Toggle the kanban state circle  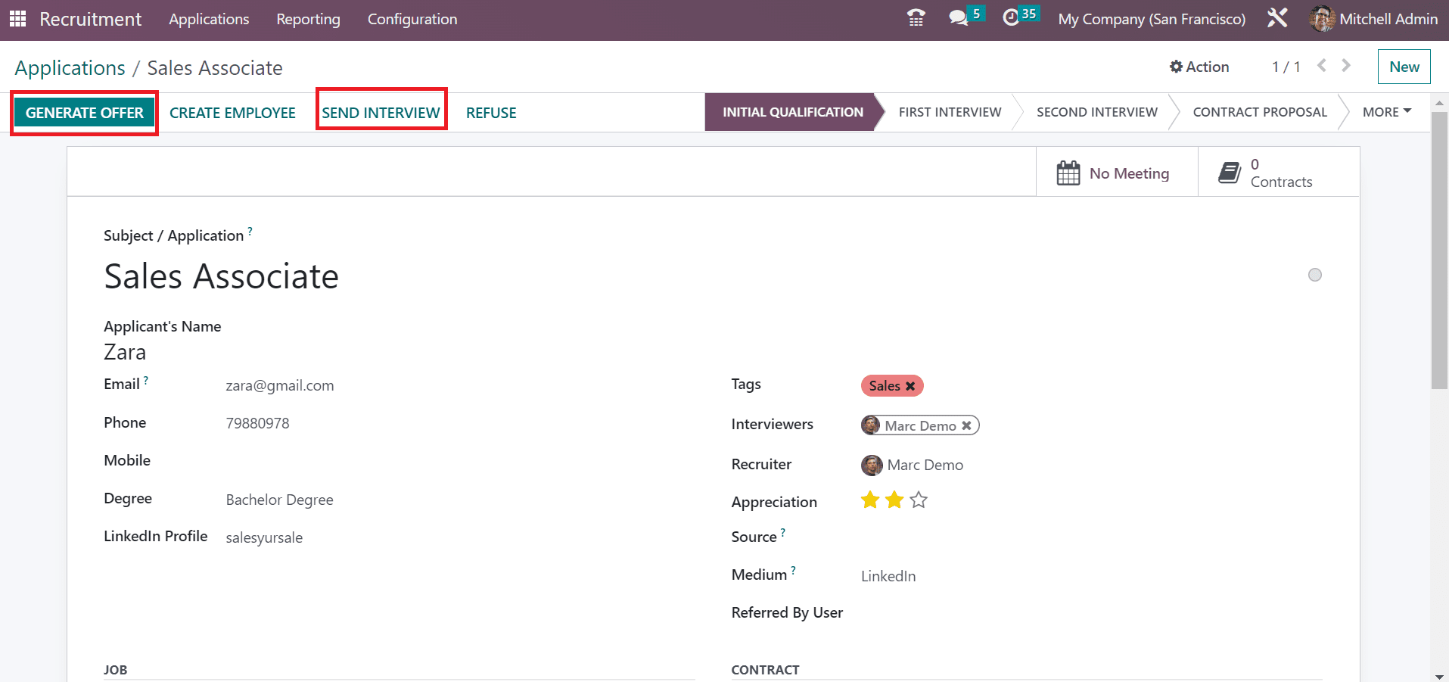coord(1314,275)
